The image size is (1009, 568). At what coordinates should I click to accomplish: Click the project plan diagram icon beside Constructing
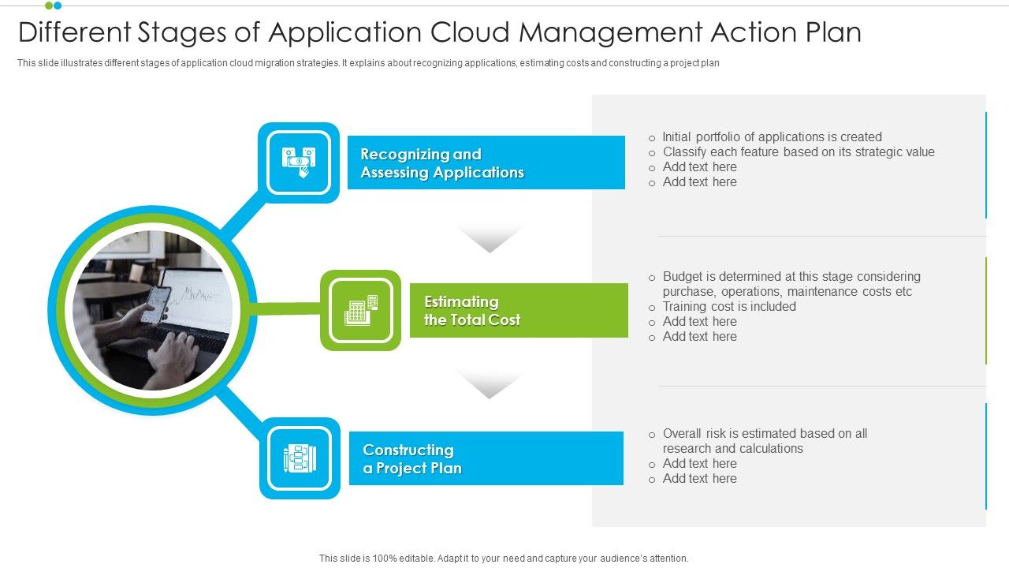coord(300,458)
